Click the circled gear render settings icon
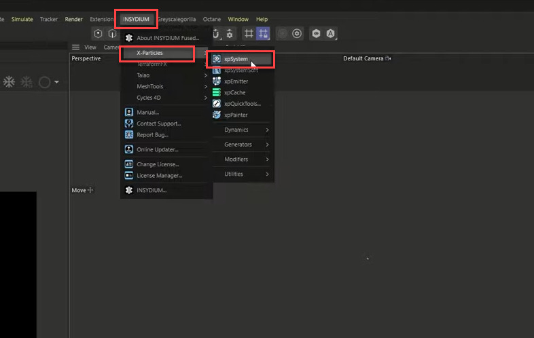The width and height of the screenshot is (534, 338). coord(297,33)
